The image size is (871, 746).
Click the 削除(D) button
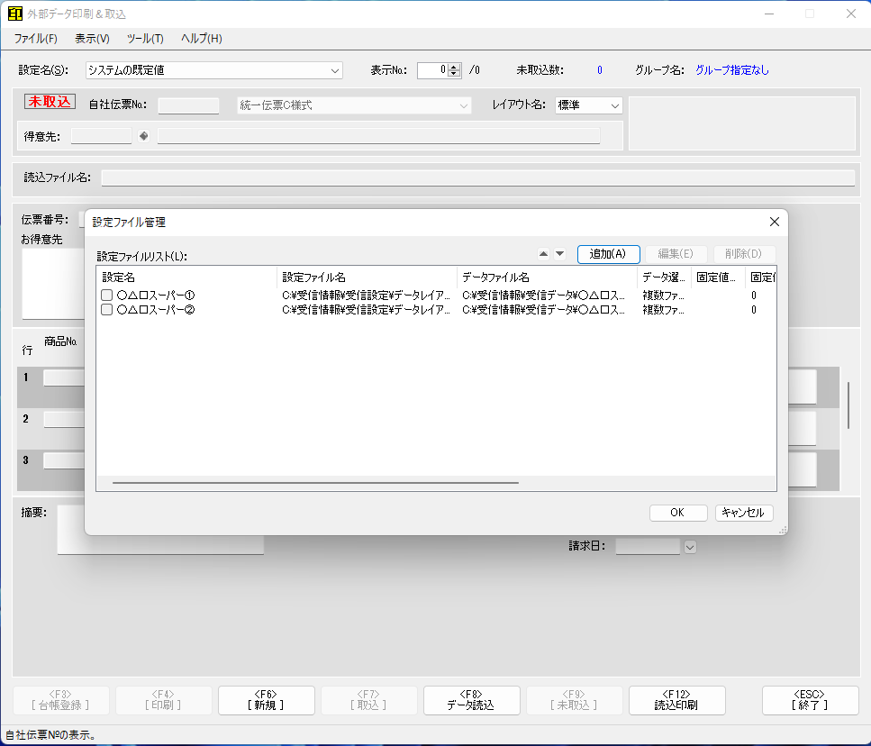743,254
